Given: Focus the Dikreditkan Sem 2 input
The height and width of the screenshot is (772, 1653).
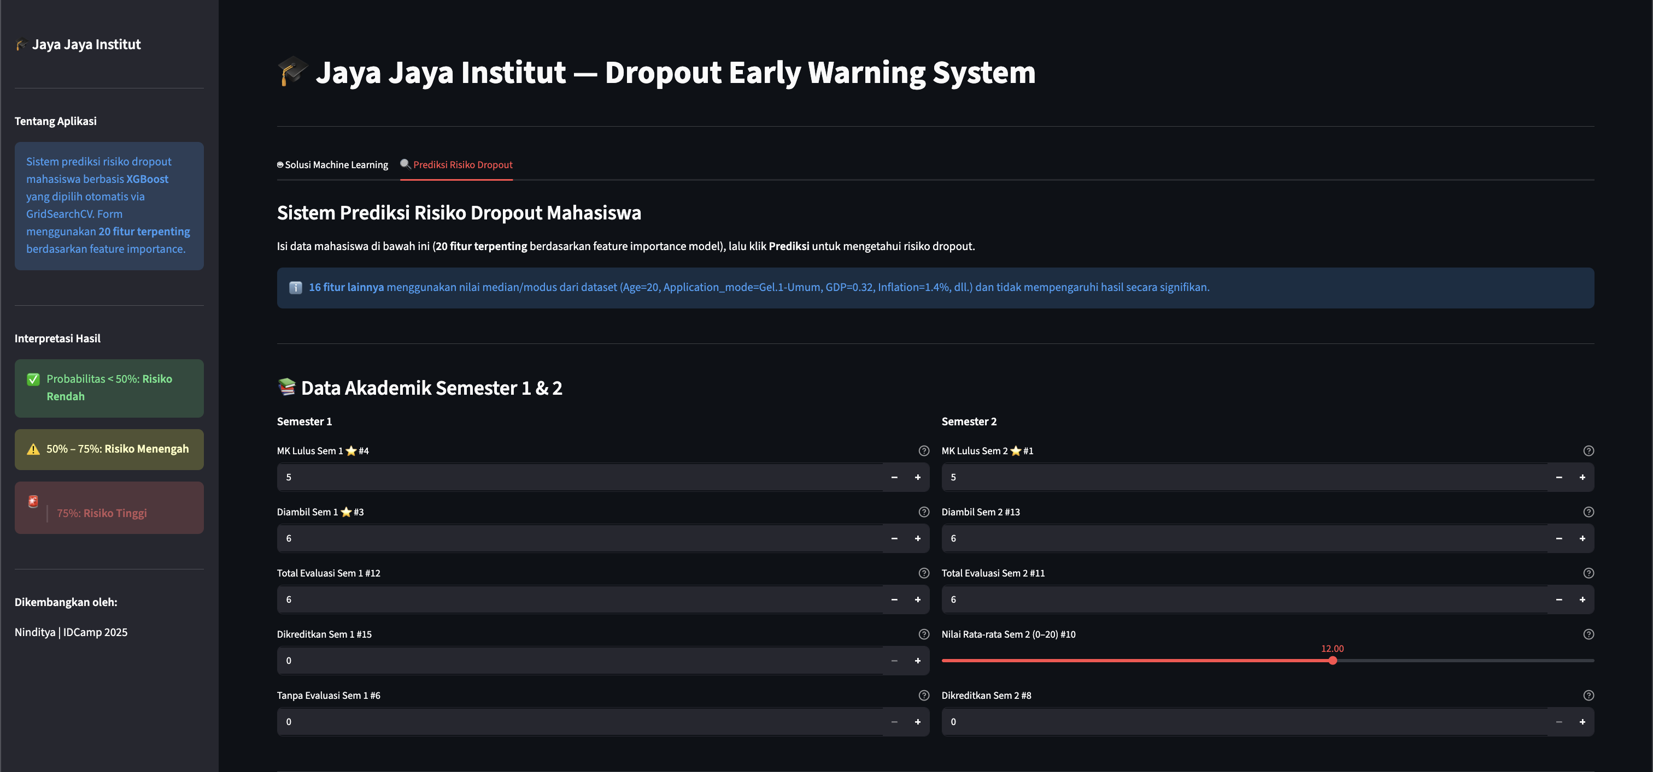Looking at the screenshot, I should tap(1245, 722).
